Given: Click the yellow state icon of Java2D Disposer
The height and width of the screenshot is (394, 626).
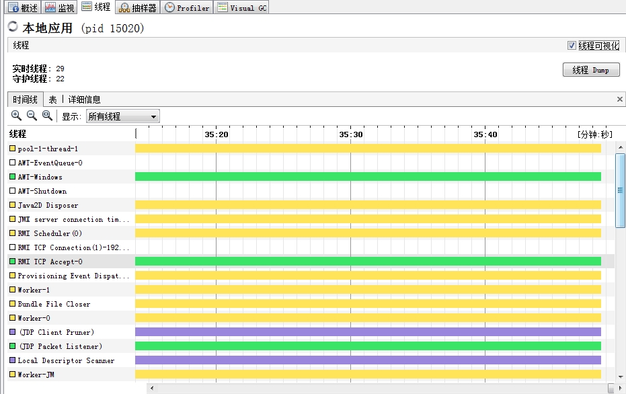Looking at the screenshot, I should pyautogui.click(x=12, y=205).
